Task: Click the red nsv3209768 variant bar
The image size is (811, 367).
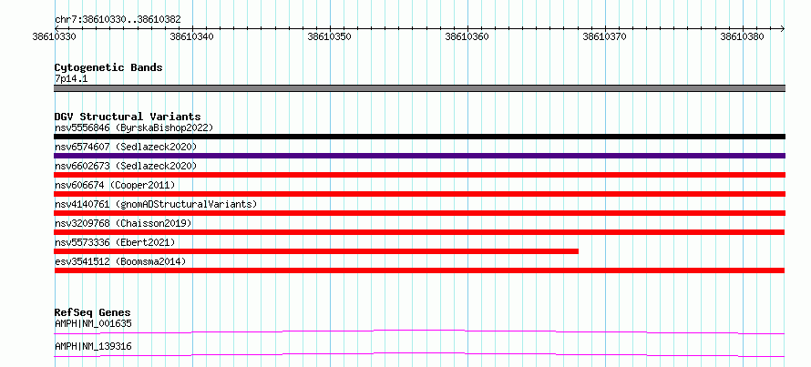Action: (x=419, y=232)
